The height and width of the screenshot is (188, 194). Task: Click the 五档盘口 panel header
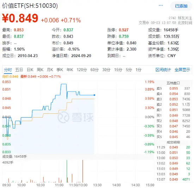[173, 83]
